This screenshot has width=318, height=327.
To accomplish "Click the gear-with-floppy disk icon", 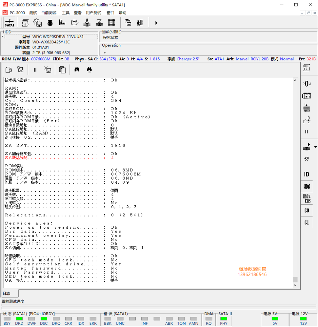I will coord(37,23).
